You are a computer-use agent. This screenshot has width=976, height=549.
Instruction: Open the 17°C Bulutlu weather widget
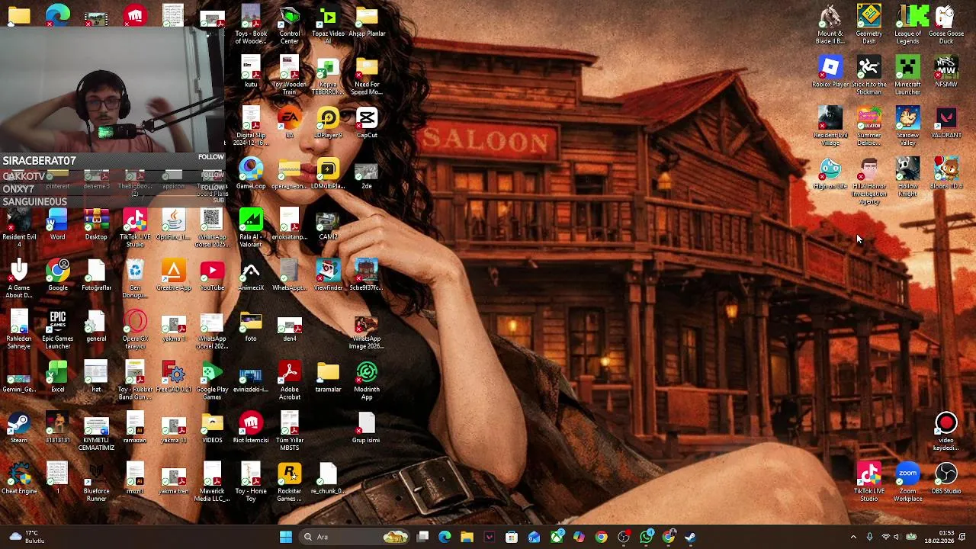27,537
